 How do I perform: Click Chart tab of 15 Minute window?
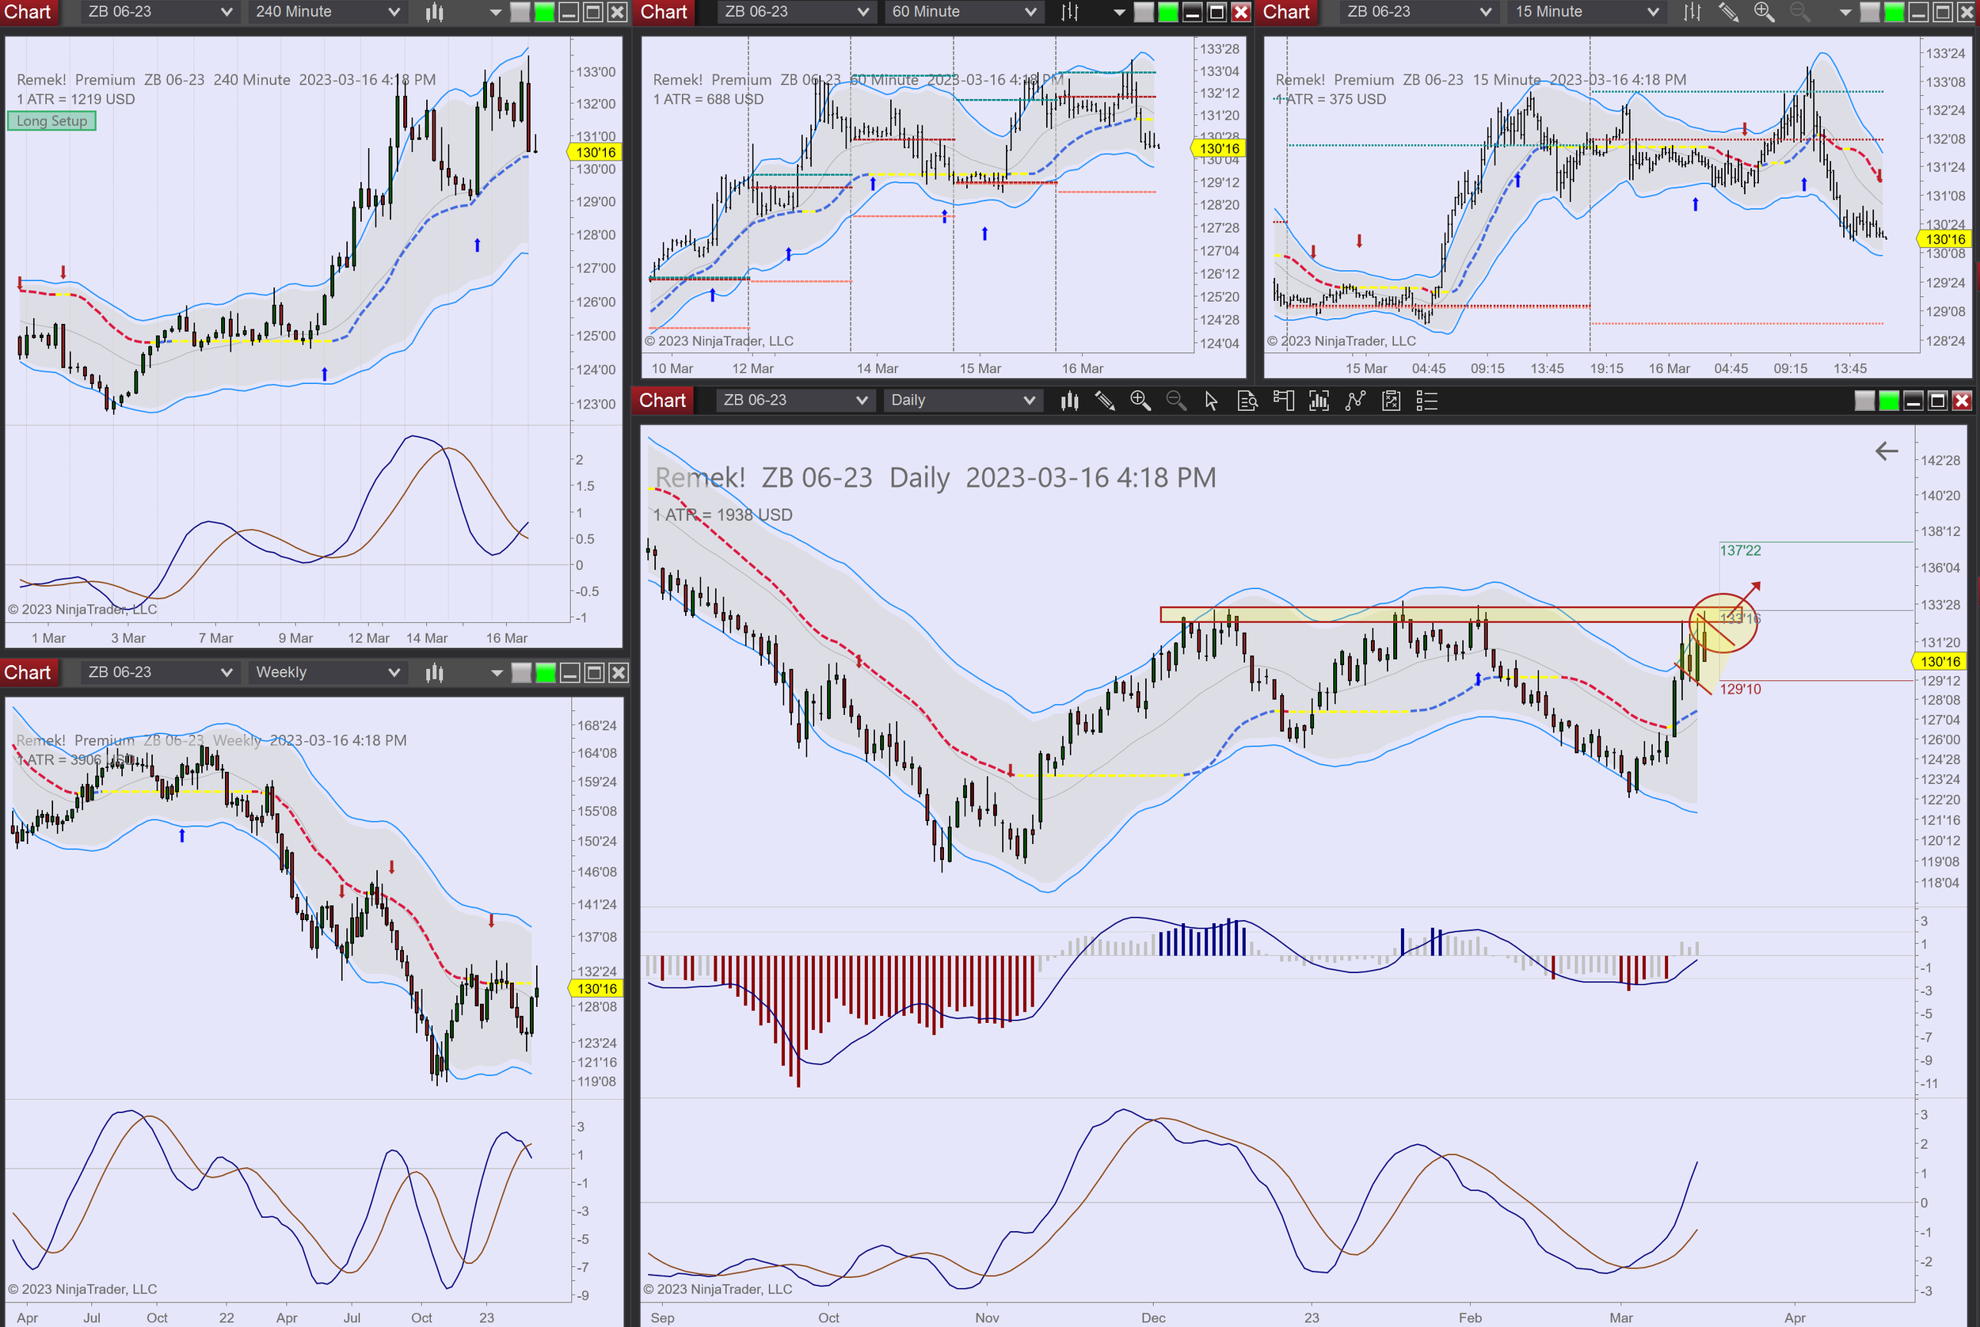click(x=1286, y=12)
